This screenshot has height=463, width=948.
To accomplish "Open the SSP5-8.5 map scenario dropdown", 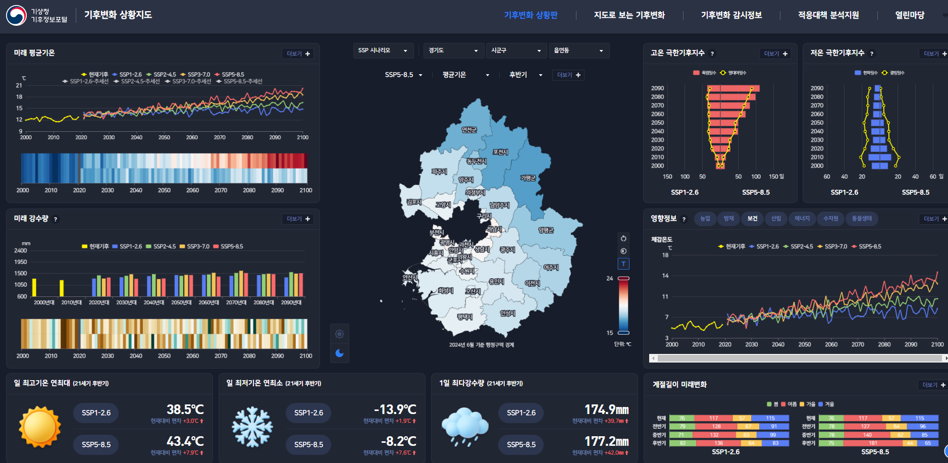I will pyautogui.click(x=404, y=75).
